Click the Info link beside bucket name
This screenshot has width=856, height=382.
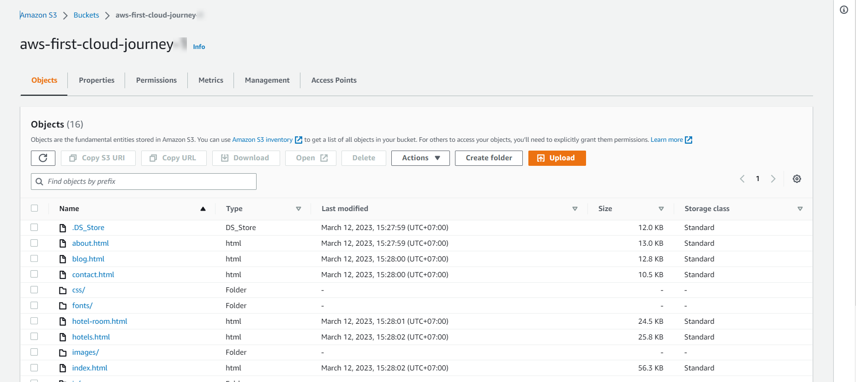coord(199,47)
